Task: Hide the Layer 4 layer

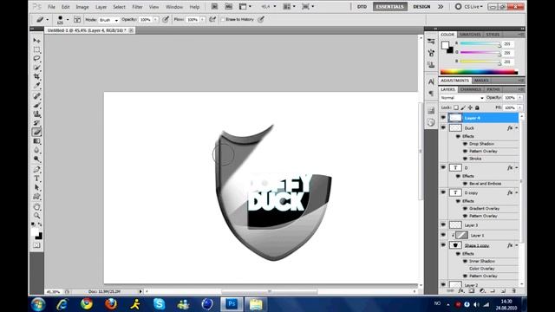Action: [443, 118]
